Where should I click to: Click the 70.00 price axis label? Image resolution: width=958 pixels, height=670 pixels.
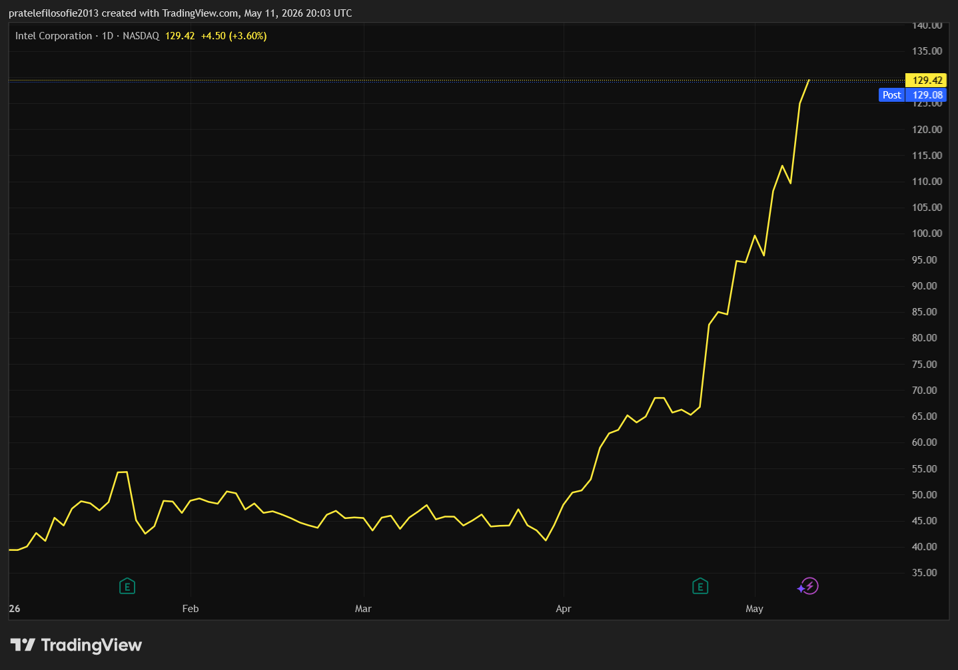click(x=924, y=391)
